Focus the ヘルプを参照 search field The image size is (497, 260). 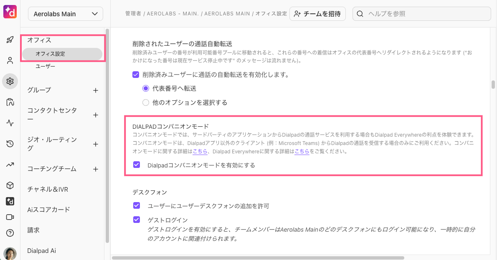(x=421, y=14)
